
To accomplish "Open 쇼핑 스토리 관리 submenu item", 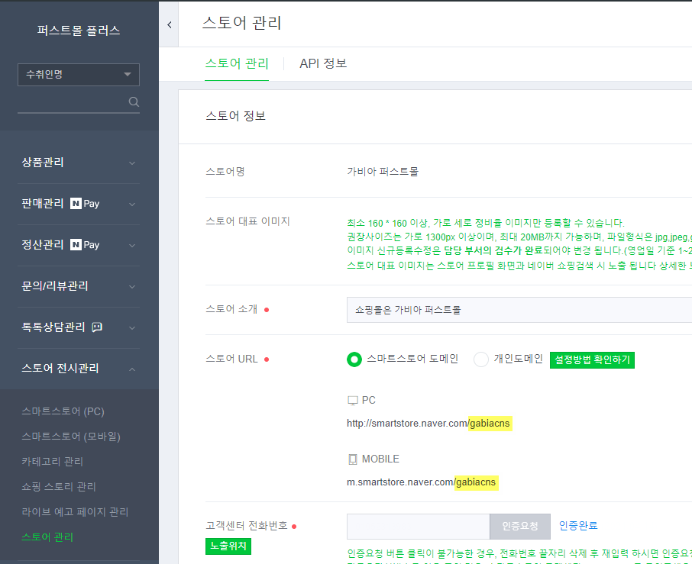I will (59, 487).
